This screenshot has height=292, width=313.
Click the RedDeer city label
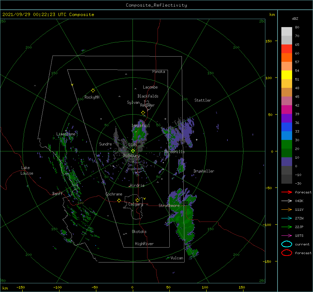point(147,105)
